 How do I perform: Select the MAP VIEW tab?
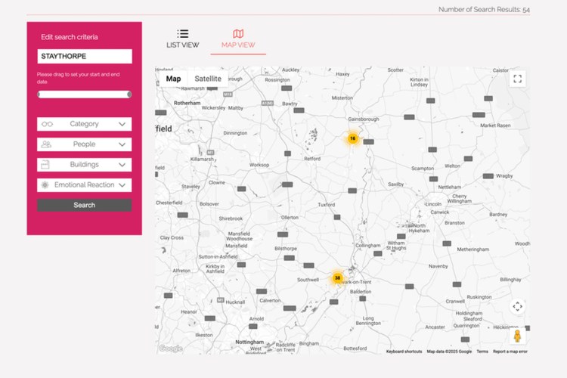tap(238, 45)
